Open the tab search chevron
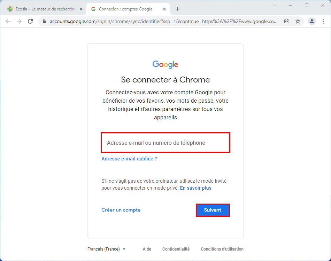Image resolution: width=331 pixels, height=261 pixels. coord(275,5)
